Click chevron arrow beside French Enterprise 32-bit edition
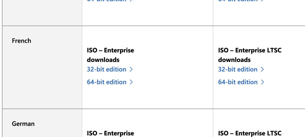The height and width of the screenshot is (137, 305). click(131, 70)
